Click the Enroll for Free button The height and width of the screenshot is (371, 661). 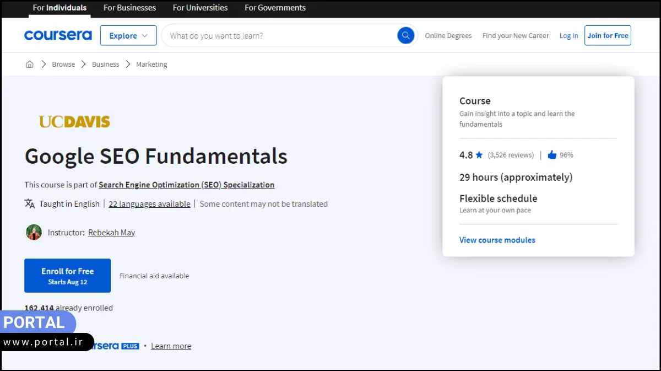(x=67, y=276)
